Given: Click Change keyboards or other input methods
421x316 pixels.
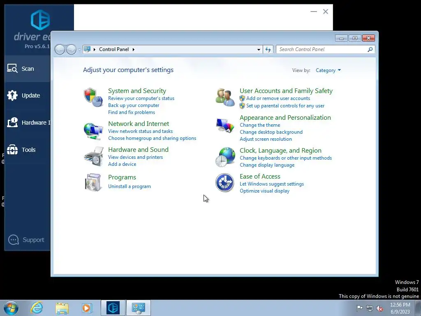Looking at the screenshot, I should coord(286,158).
